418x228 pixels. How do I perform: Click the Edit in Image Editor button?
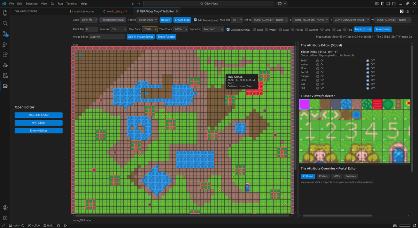click(x=141, y=37)
